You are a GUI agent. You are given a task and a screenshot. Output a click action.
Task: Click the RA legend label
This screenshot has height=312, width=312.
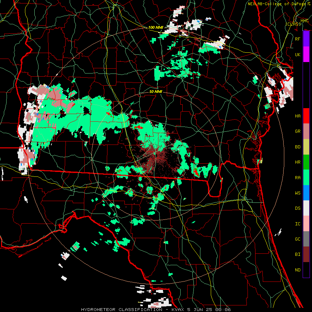click(297, 178)
